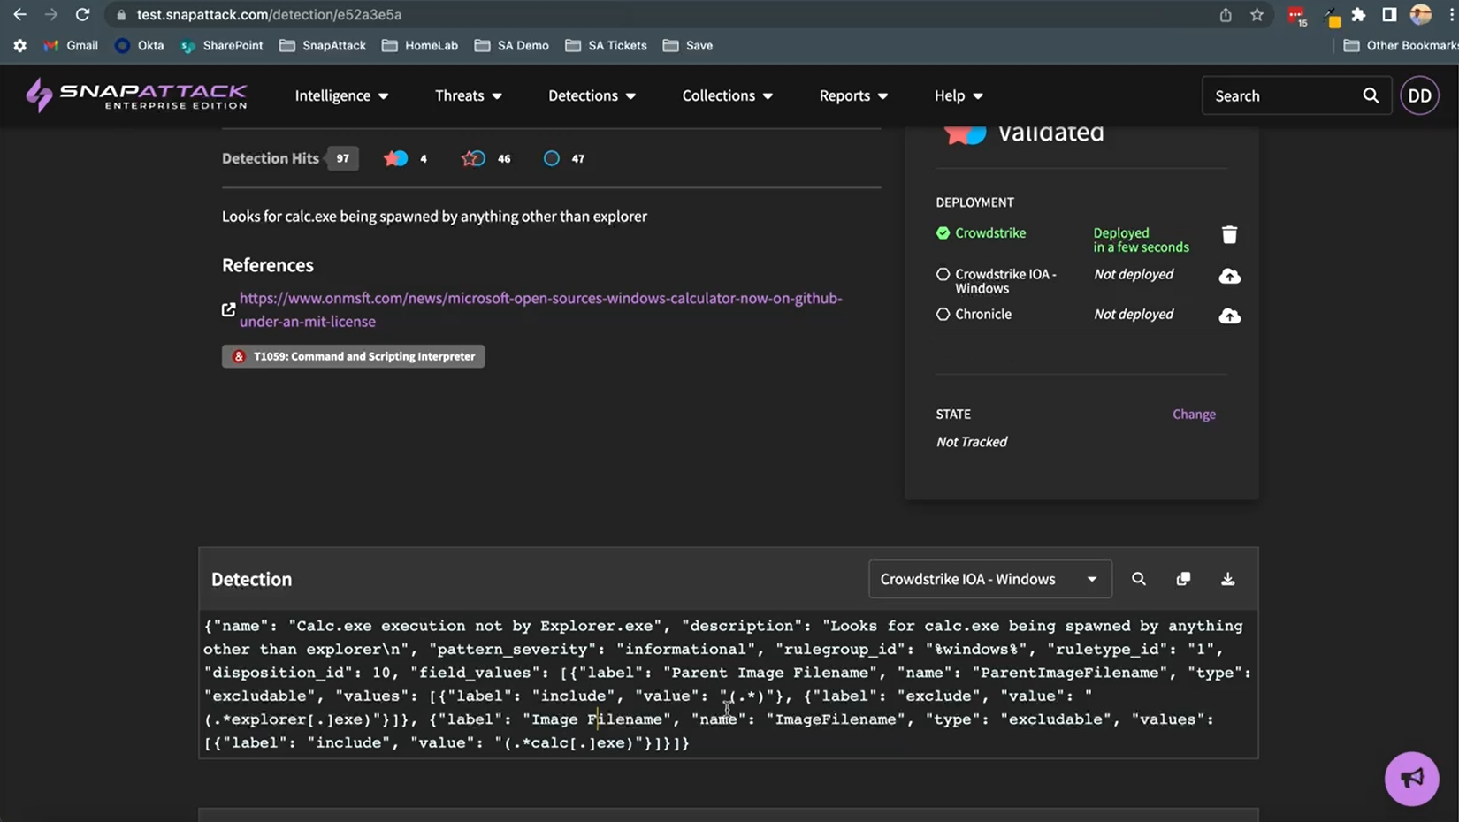
Task: Copy the detection code to clipboard
Action: [x=1183, y=579]
